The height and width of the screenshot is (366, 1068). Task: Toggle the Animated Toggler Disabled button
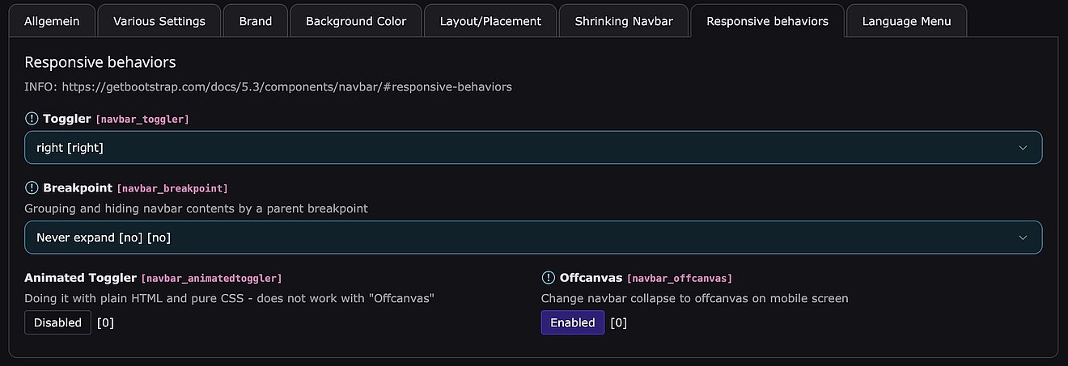[57, 322]
